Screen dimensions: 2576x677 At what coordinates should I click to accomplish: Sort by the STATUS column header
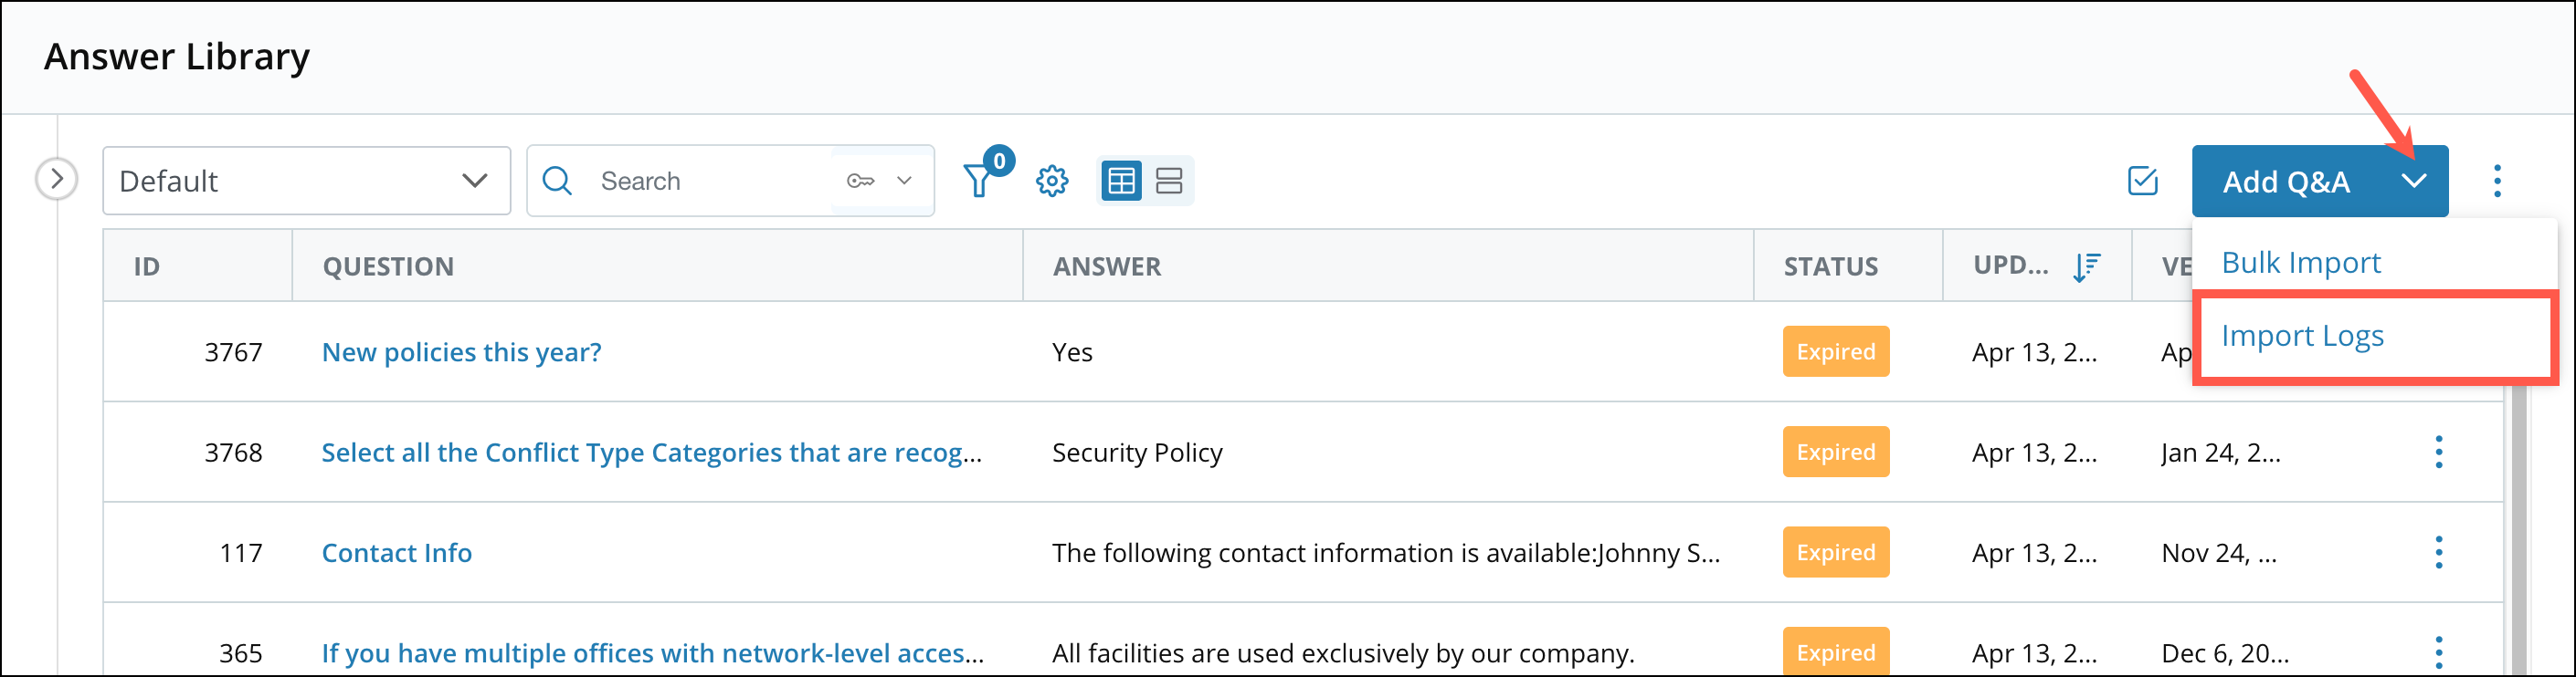pyautogui.click(x=1830, y=266)
